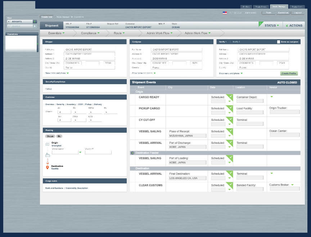
Task: Click the Actions arrow icon
Action: pyautogui.click(x=287, y=26)
